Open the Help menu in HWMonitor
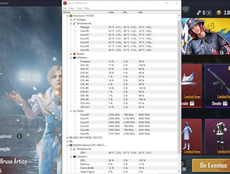 (86, 8)
